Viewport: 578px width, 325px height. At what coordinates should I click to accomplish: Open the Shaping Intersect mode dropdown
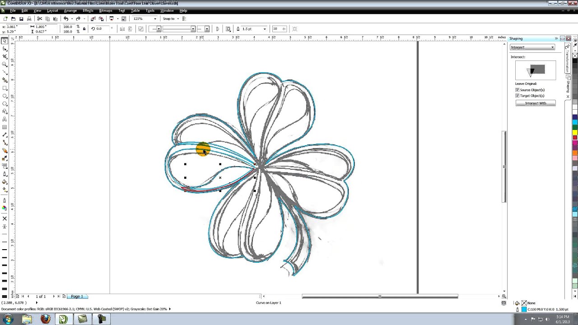[532, 47]
